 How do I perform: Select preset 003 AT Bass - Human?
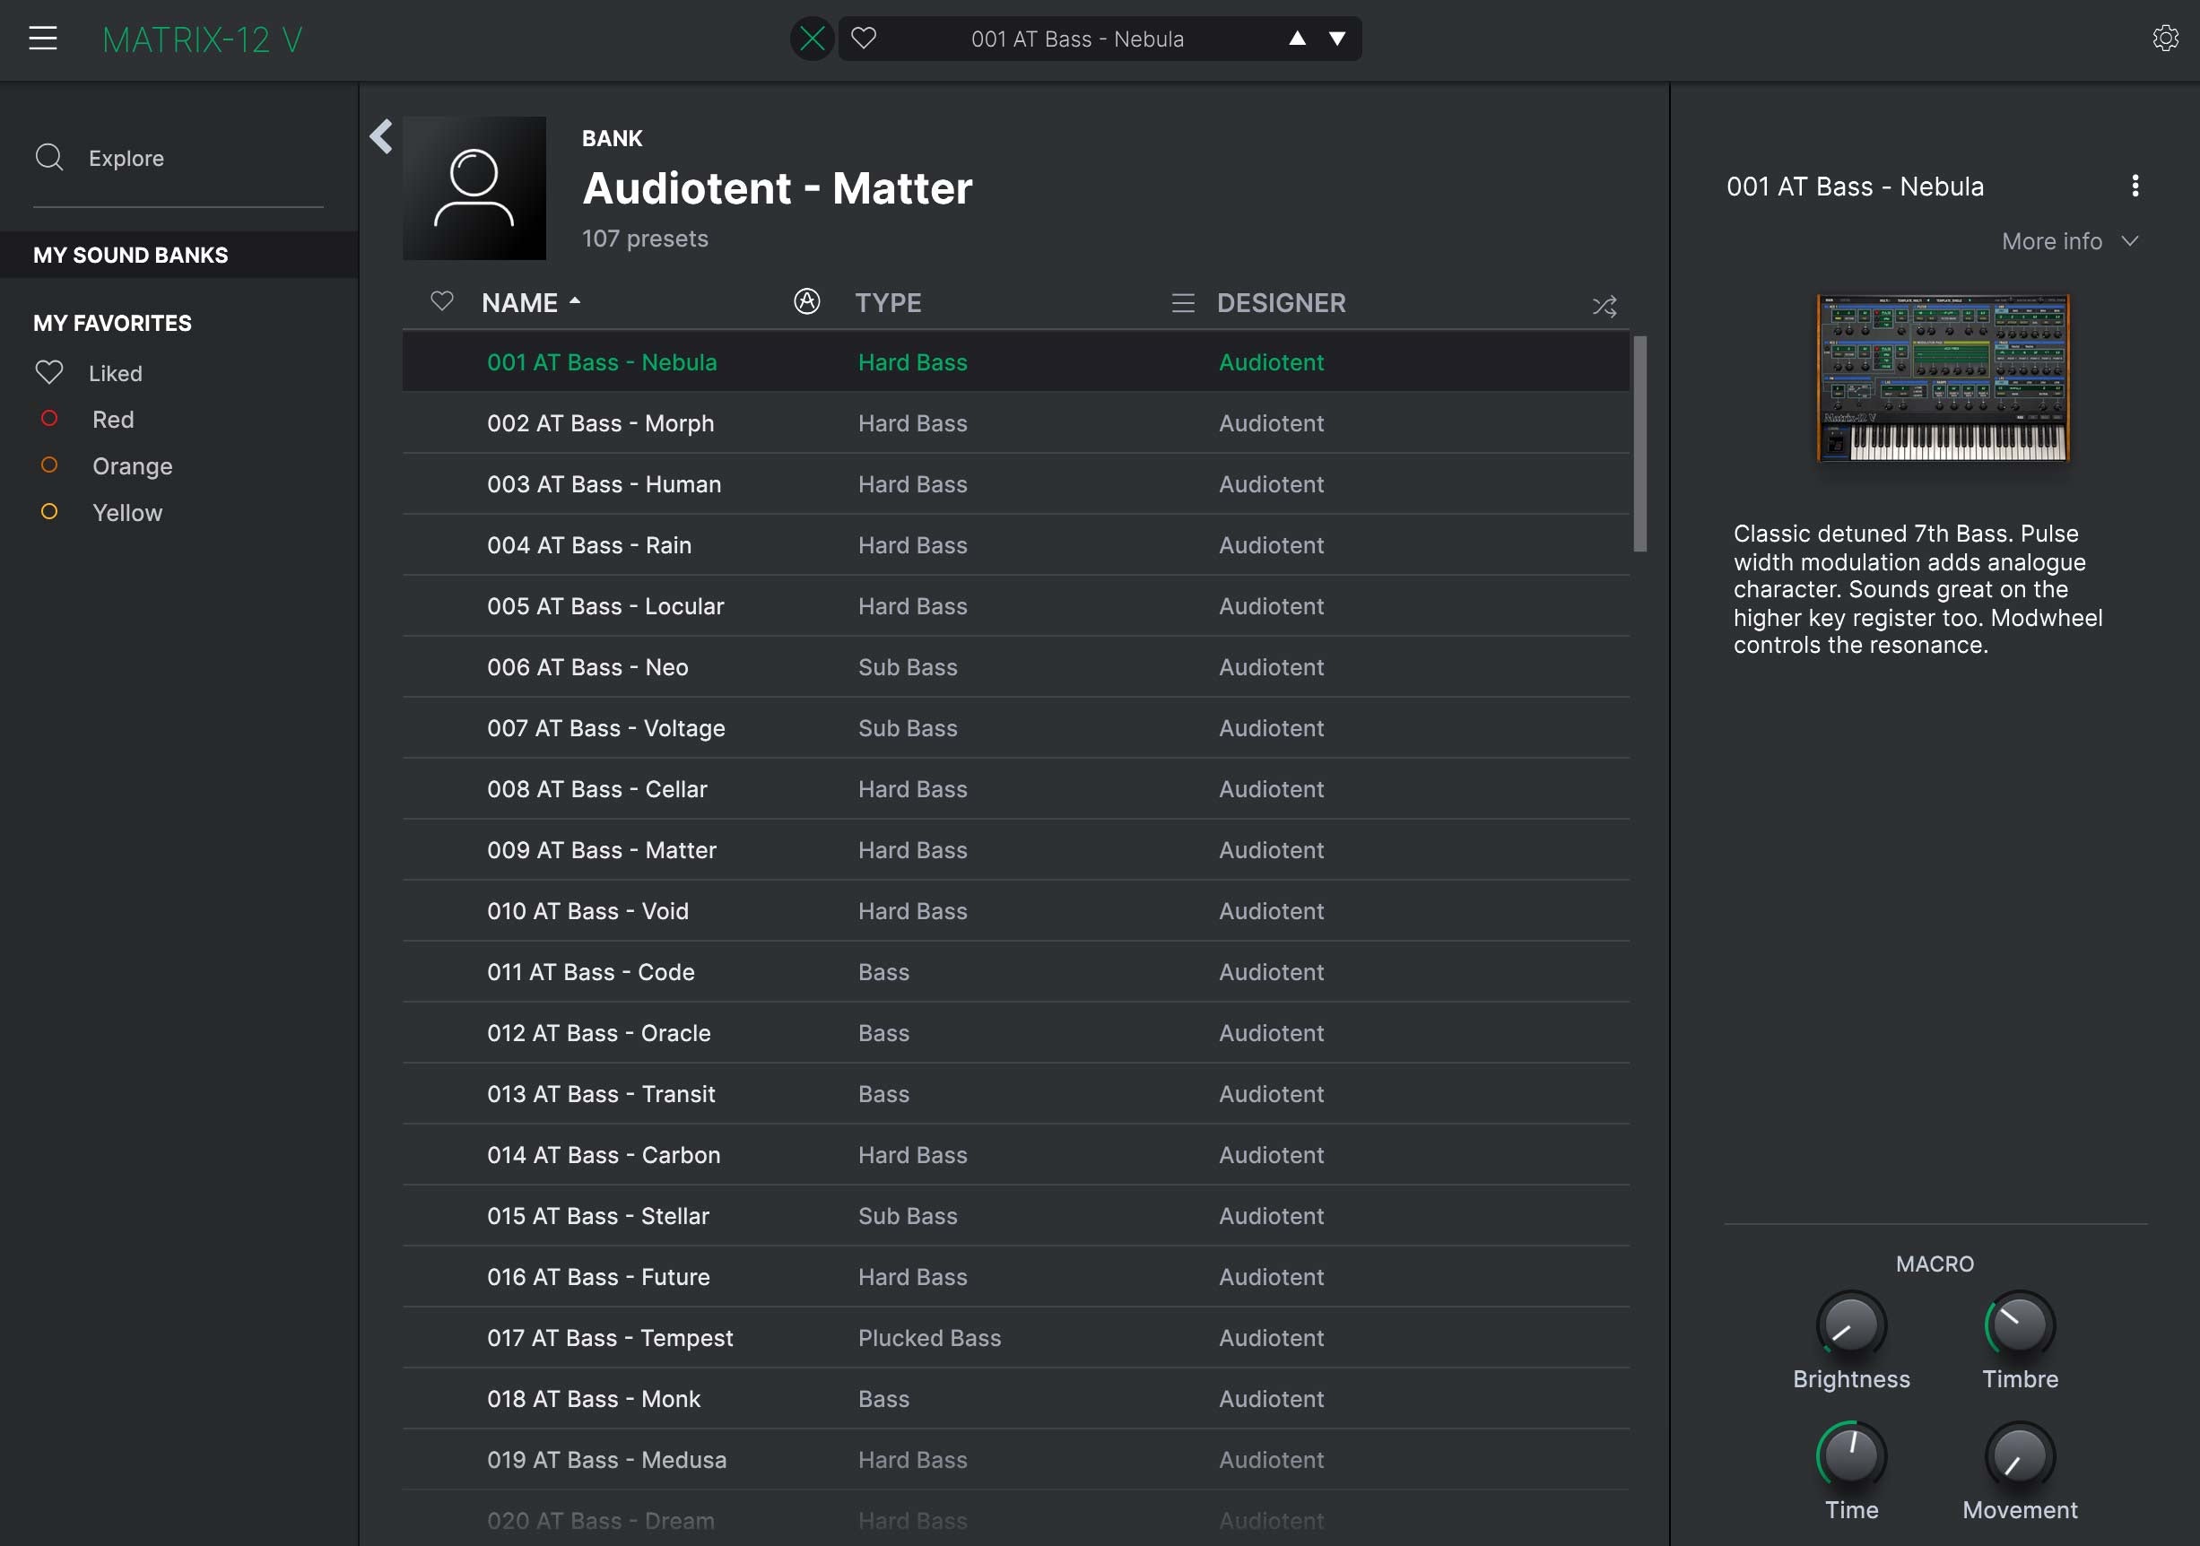click(1015, 484)
